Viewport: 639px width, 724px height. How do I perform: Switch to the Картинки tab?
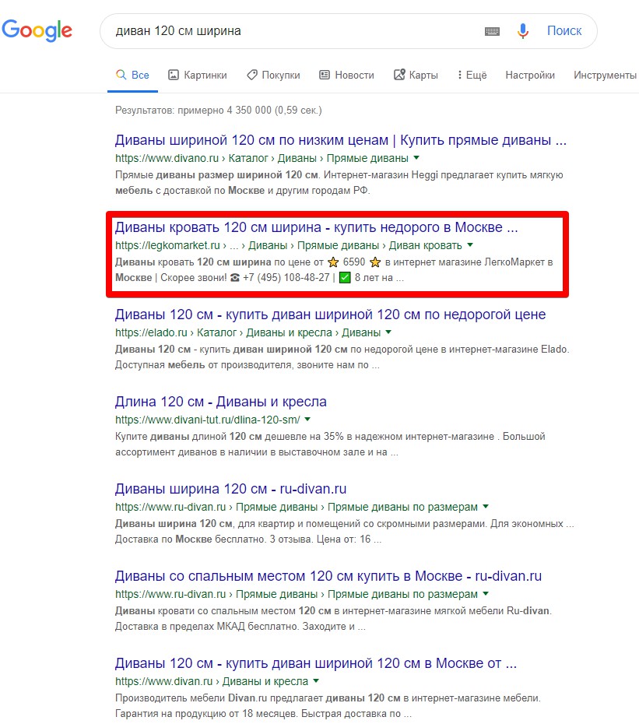pyautogui.click(x=197, y=75)
